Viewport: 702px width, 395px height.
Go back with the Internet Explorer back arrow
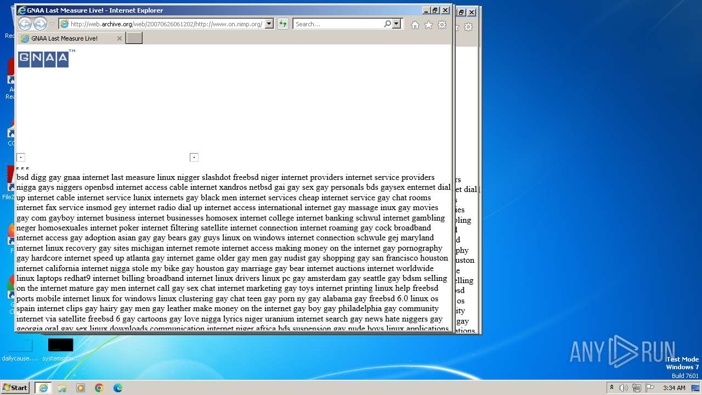[25, 24]
